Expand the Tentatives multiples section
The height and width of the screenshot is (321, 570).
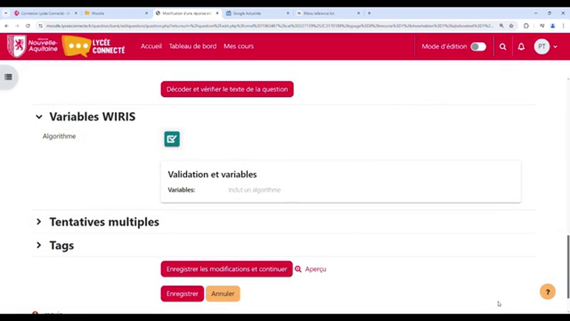pos(39,222)
